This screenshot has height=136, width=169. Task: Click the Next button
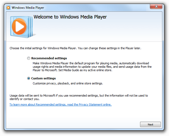tap(150, 124)
